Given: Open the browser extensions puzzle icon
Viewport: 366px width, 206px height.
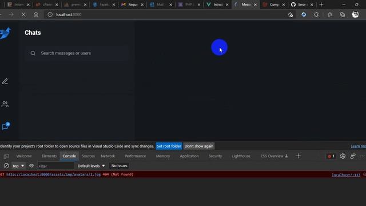Looking at the screenshot, I should click(x=316, y=14).
